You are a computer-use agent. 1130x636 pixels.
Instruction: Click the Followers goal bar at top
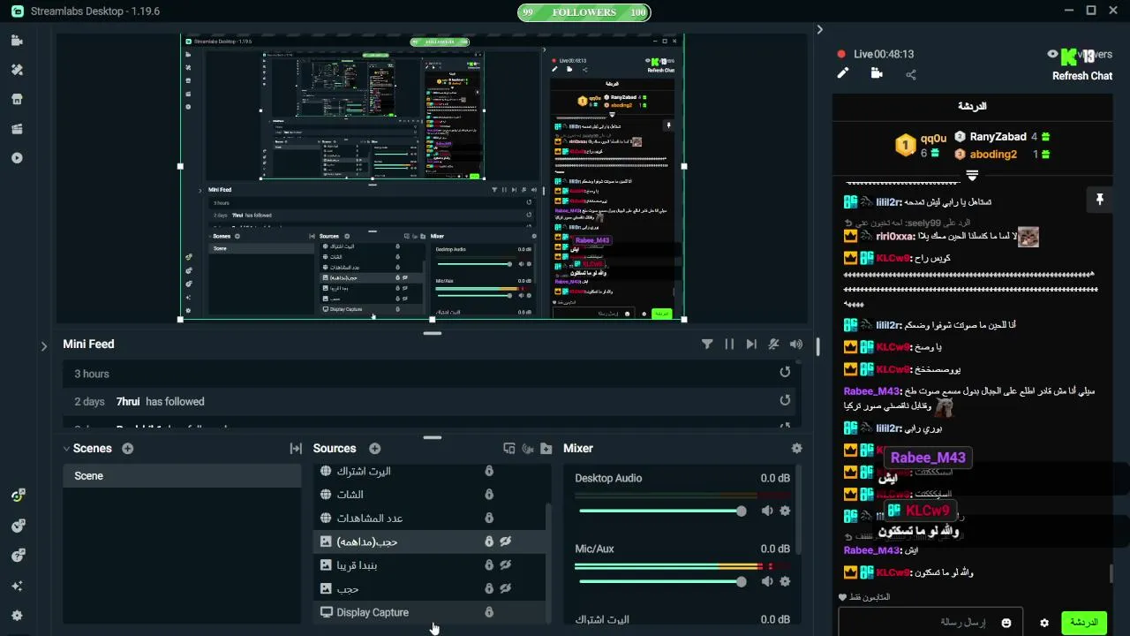tap(584, 12)
